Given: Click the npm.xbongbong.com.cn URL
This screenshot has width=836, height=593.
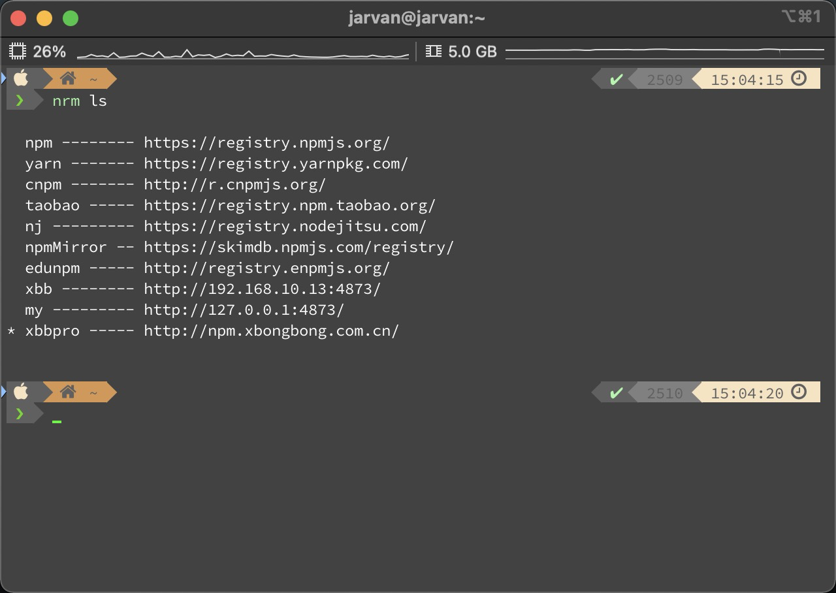Looking at the screenshot, I should point(271,331).
